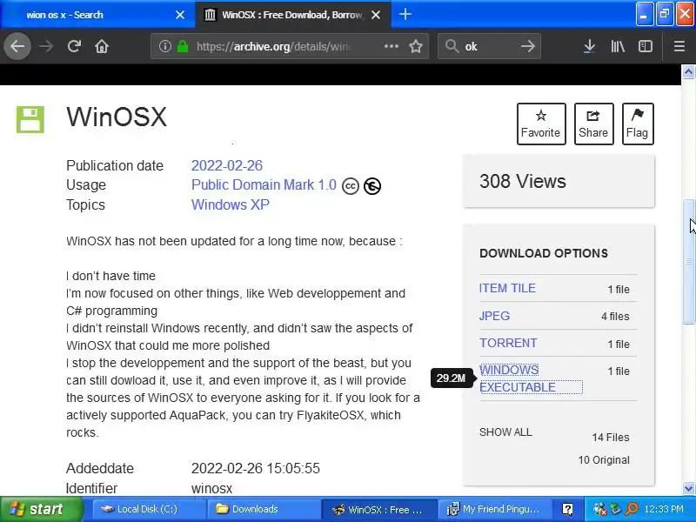Bookmark this page with the star
The width and height of the screenshot is (696, 522).
point(416,46)
